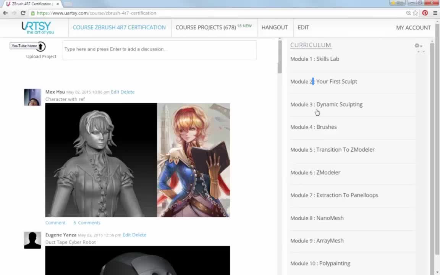
Task: Open Mex Hsu's profile name
Action: (x=55, y=92)
